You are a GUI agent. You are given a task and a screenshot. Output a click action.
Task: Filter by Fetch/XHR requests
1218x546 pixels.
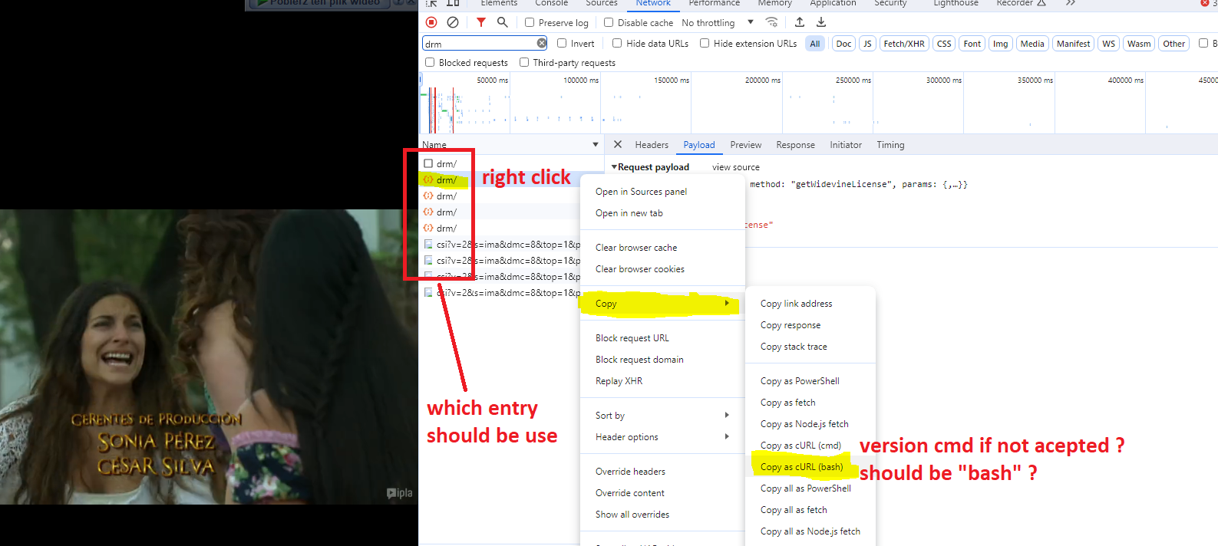tap(904, 44)
